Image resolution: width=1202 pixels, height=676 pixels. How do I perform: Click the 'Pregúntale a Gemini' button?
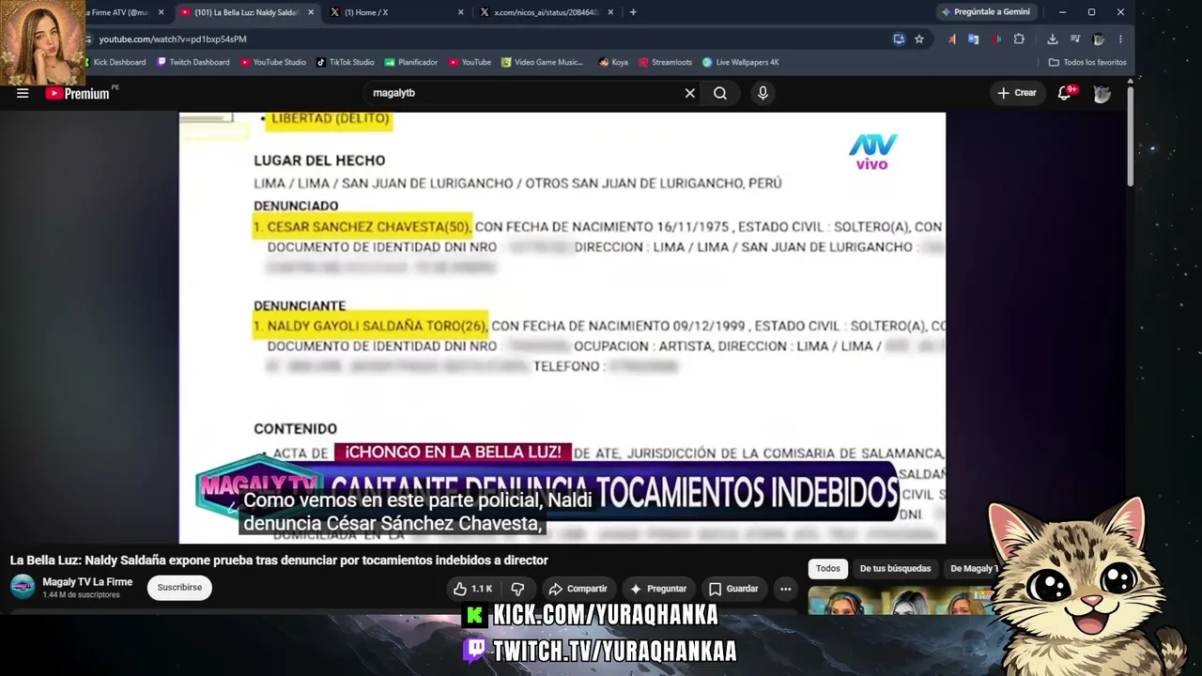click(x=985, y=12)
